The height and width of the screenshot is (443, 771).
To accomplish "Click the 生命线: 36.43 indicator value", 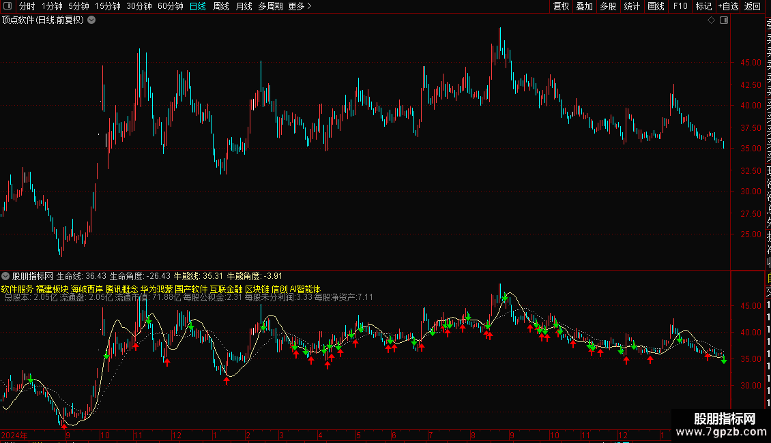I will (x=81, y=276).
